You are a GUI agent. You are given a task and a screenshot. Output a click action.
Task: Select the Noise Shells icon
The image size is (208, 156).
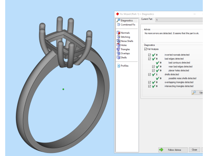pyautogui.click(x=118, y=41)
